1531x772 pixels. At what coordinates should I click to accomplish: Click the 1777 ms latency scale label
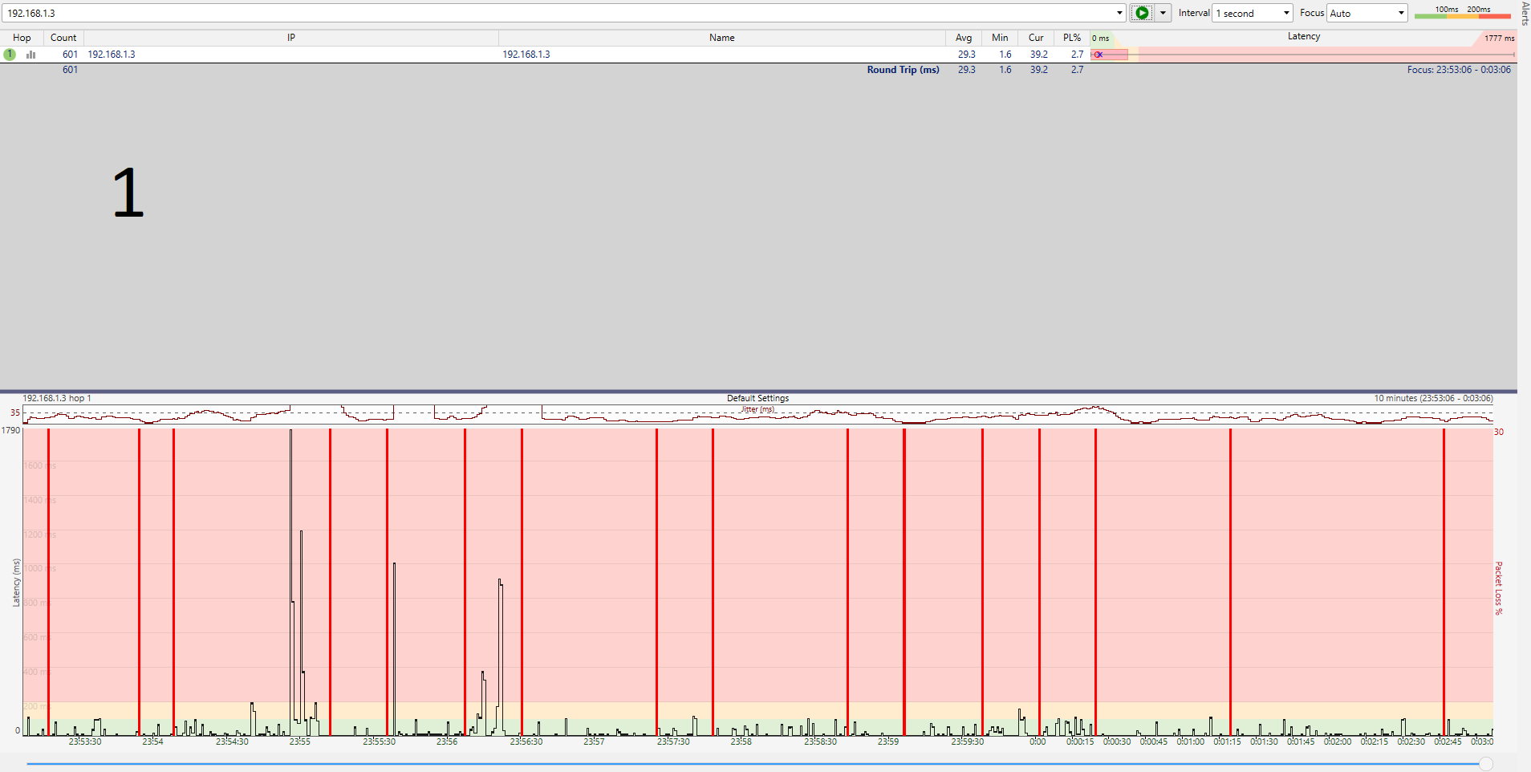[x=1498, y=39]
